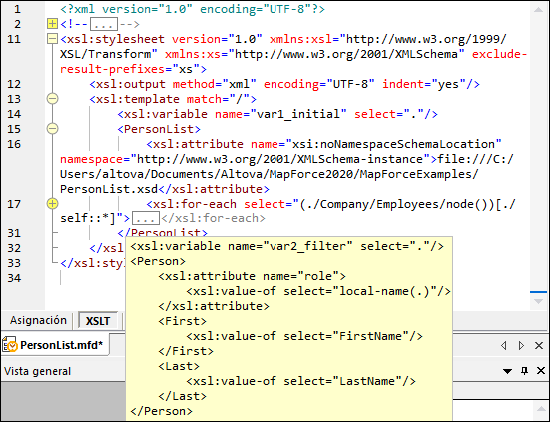Expand the collapsed comment block on line 2

click(52, 24)
